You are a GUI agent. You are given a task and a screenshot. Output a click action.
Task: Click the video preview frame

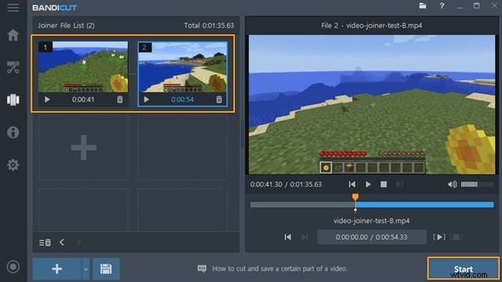pyautogui.click(x=372, y=104)
